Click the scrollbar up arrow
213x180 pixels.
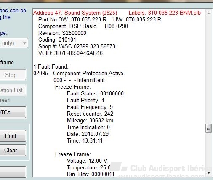209,13
